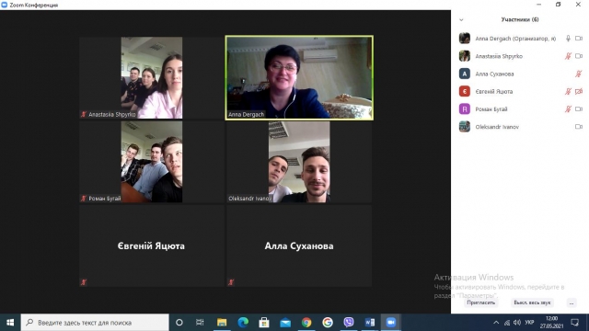Click the Участники (6) panel title
The image size is (589, 331).
(x=520, y=19)
